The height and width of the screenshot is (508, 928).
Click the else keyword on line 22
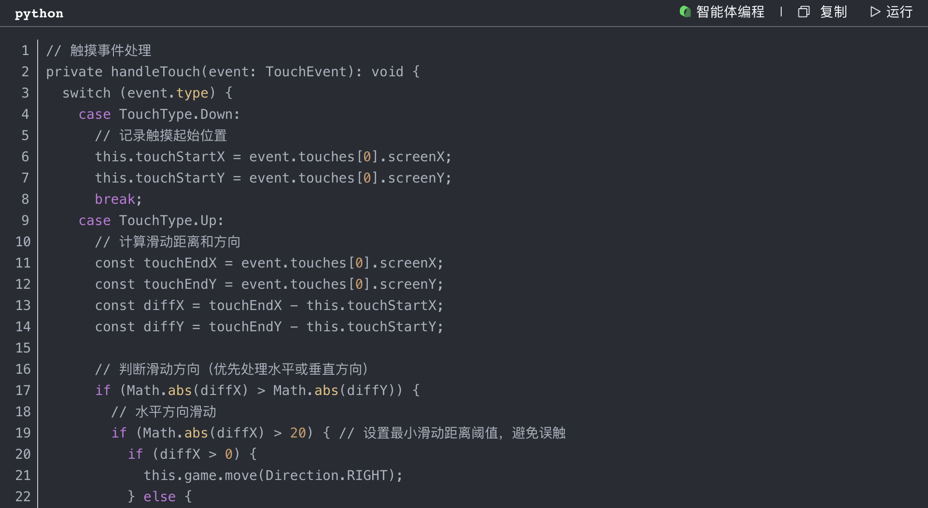159,496
